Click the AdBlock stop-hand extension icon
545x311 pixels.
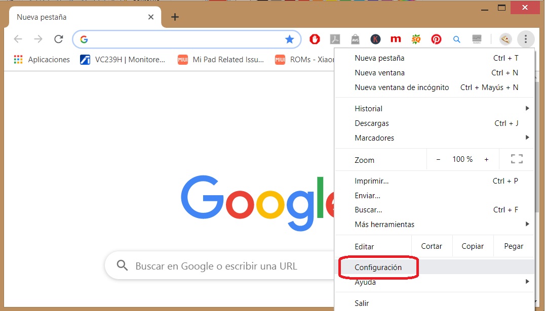[x=315, y=39]
